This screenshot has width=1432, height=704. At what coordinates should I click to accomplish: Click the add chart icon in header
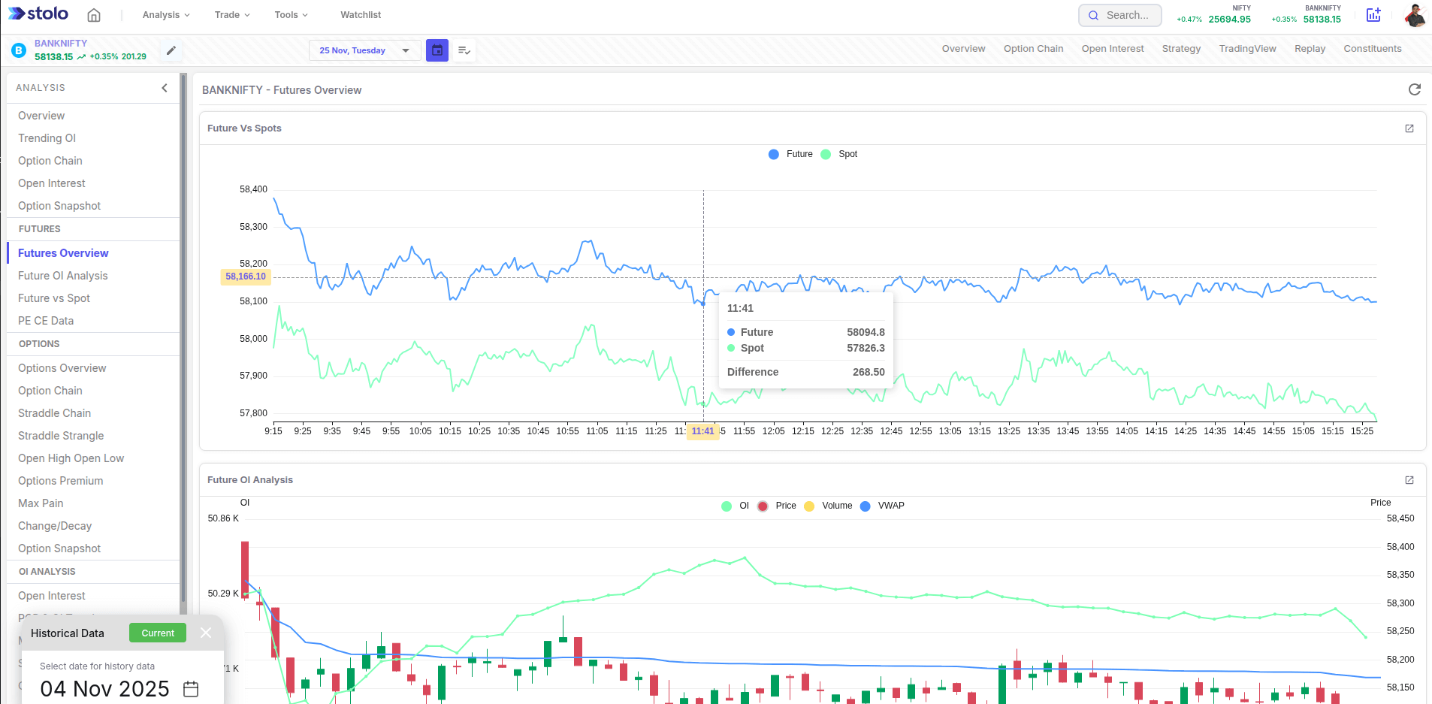point(1373,15)
